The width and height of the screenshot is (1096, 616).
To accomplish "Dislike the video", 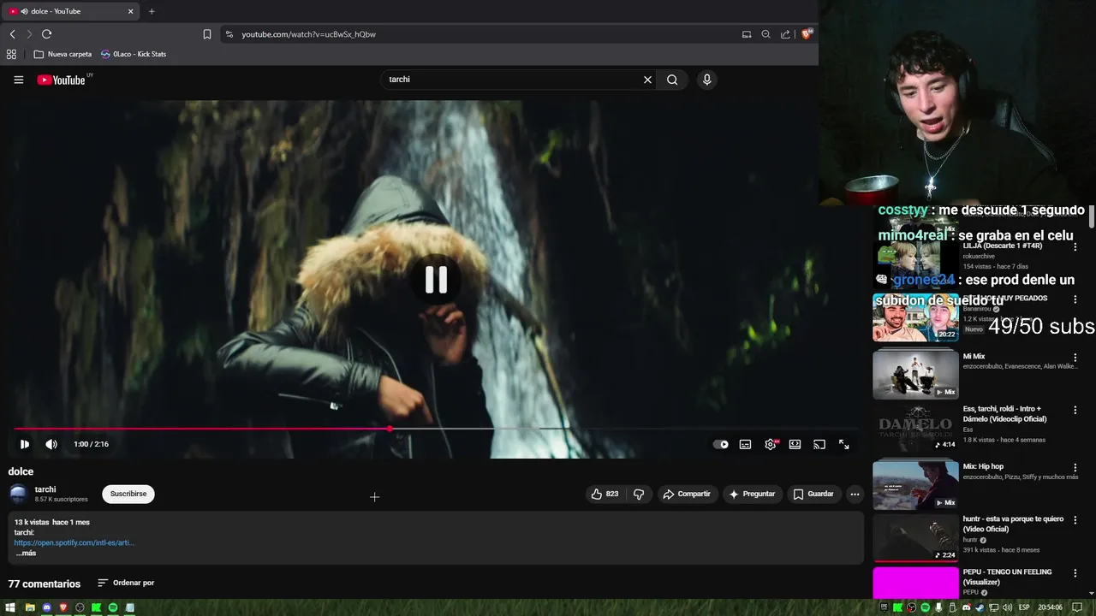I will point(639,494).
